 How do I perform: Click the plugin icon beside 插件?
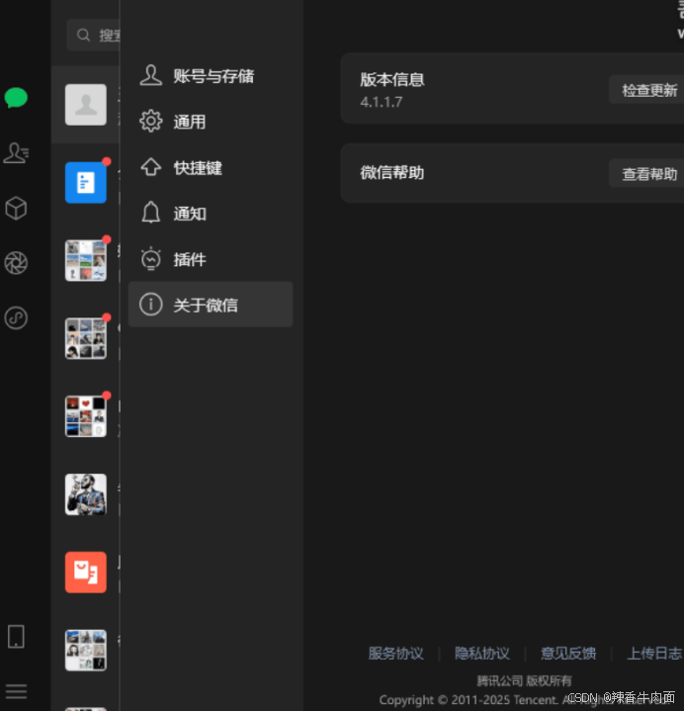[x=150, y=259]
